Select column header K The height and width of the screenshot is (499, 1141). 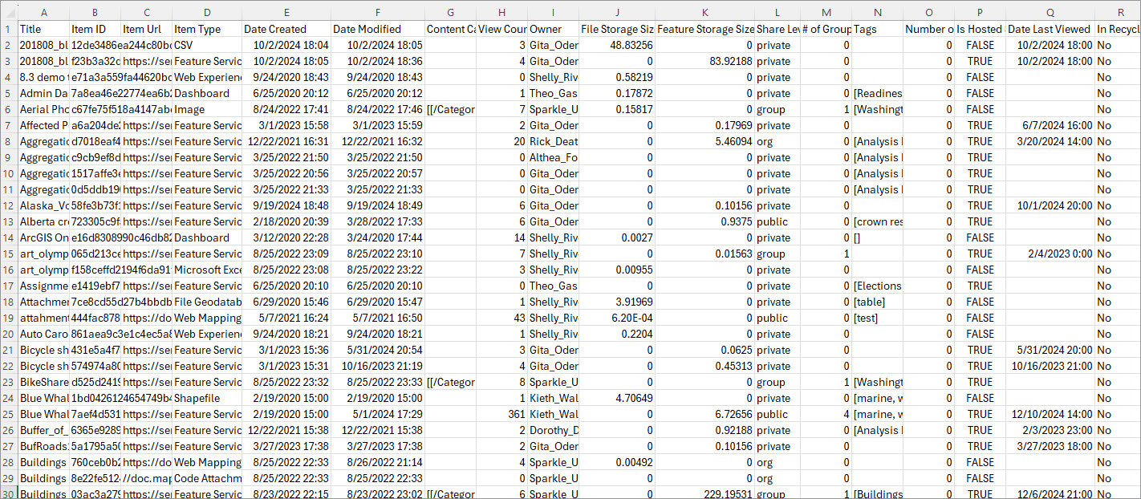pos(704,12)
